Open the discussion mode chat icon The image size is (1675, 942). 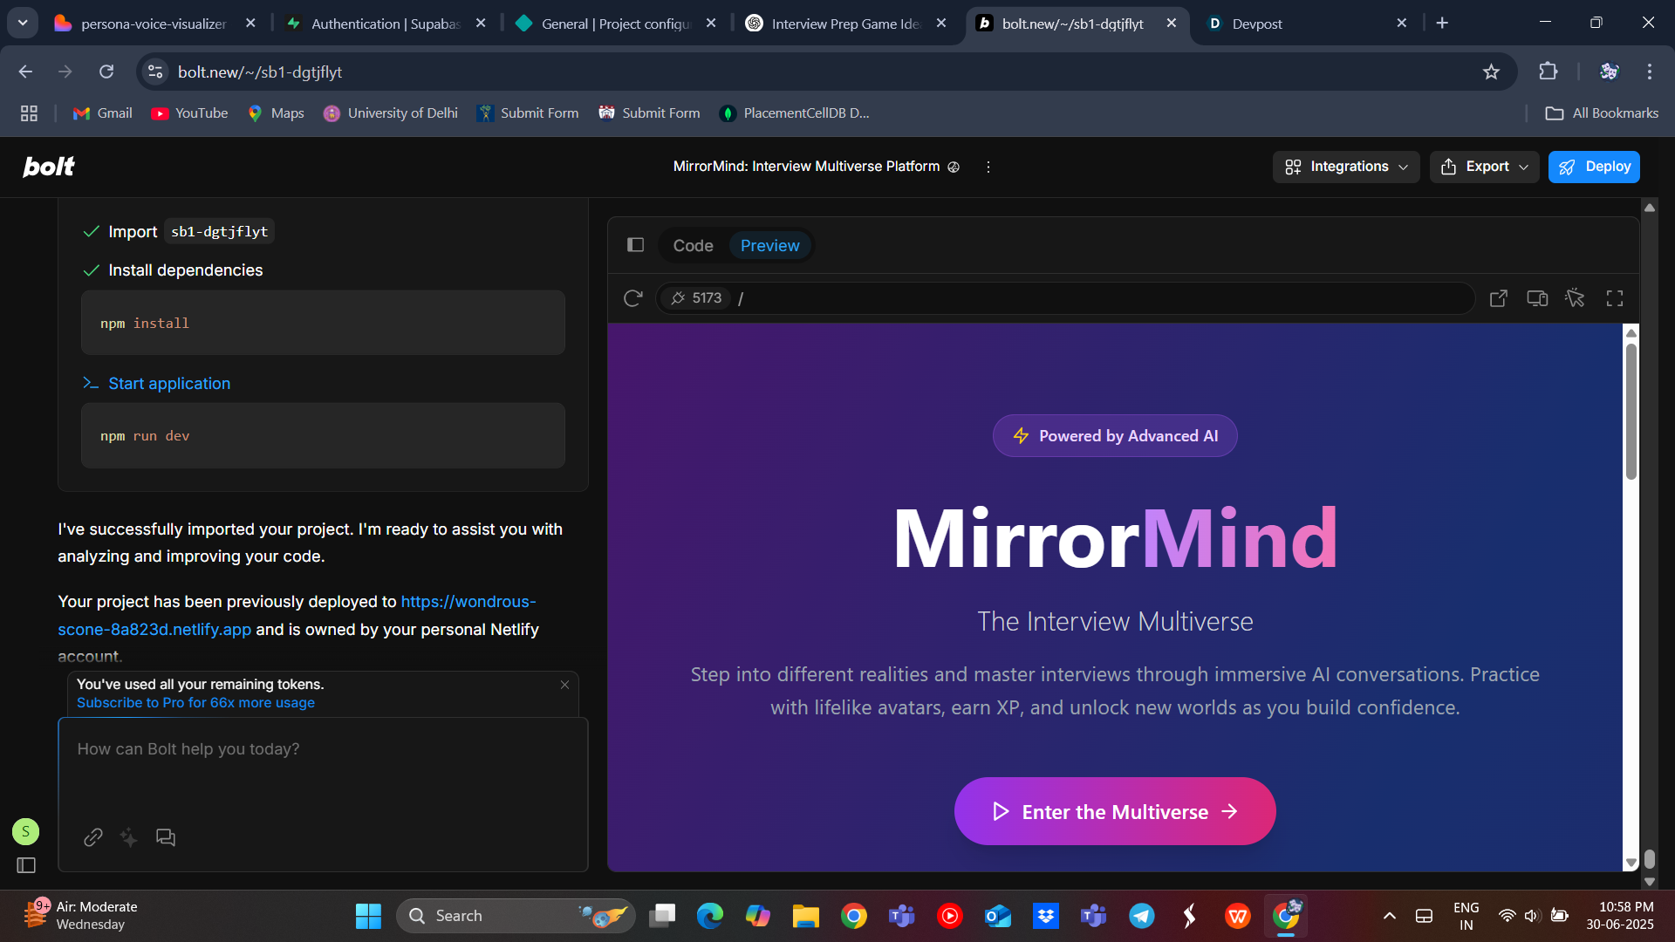(x=166, y=837)
